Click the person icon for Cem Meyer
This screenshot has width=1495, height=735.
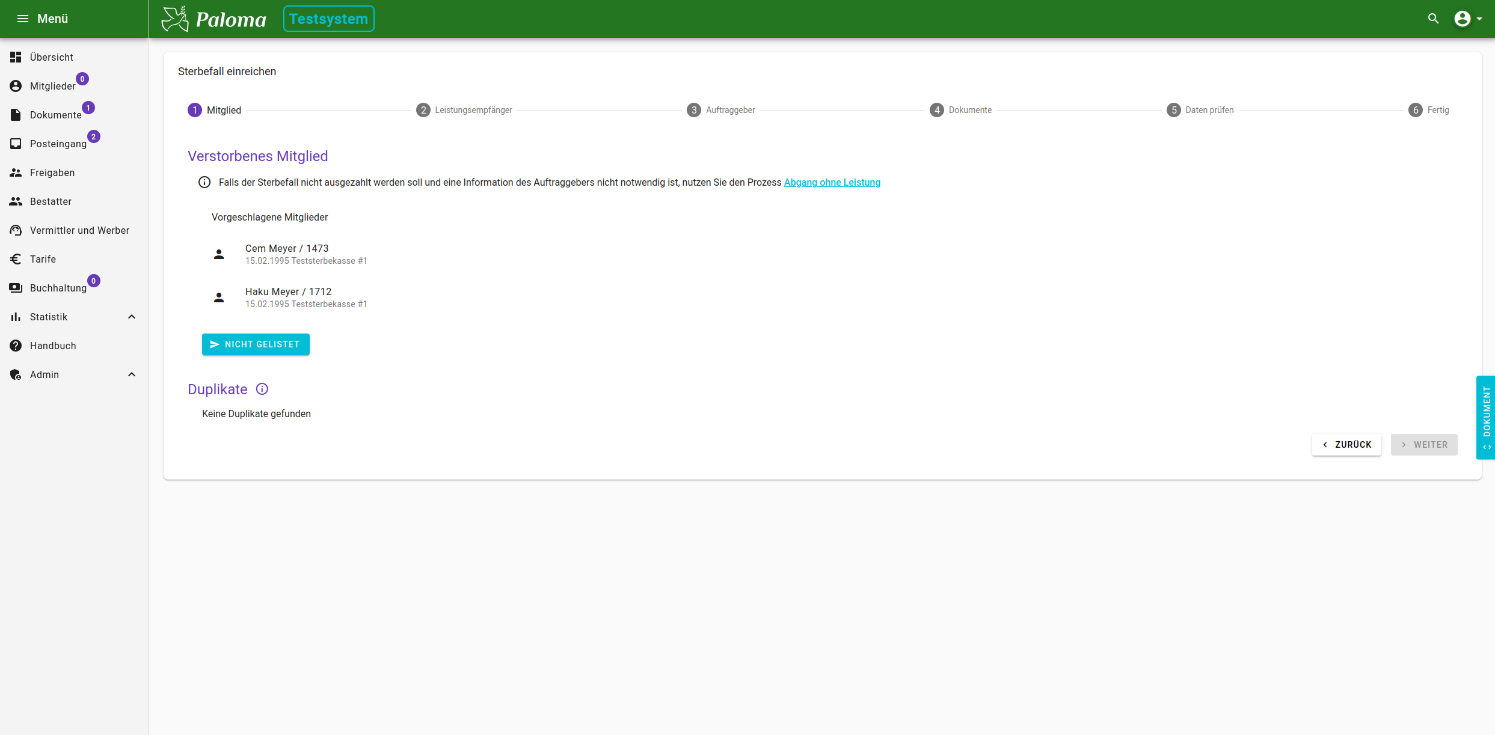tap(219, 254)
